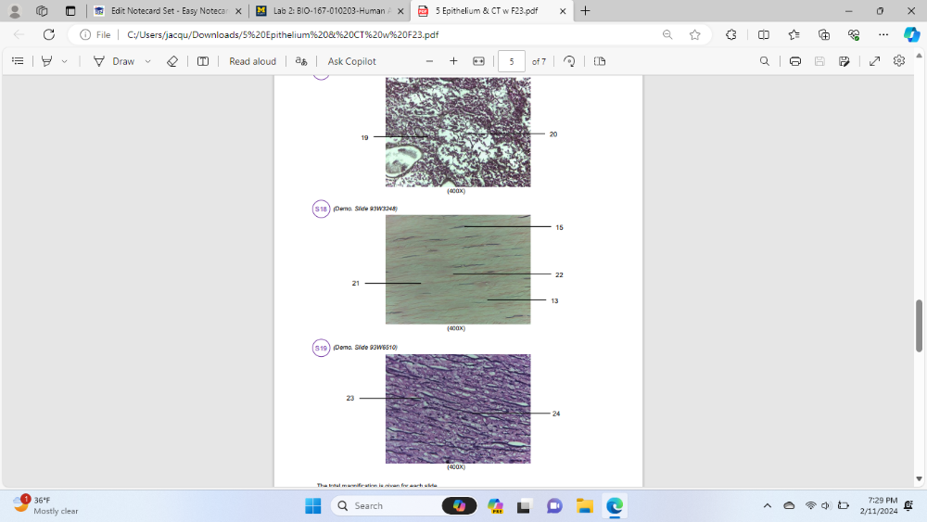Open PDF settings gear icon
927x522 pixels.
(898, 61)
